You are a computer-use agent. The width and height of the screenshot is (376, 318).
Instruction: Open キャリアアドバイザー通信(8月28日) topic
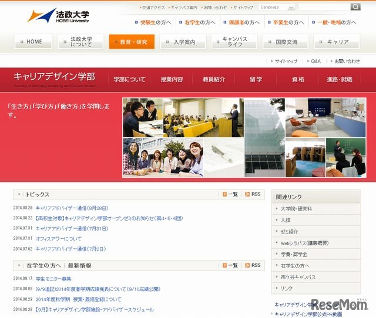(x=72, y=208)
